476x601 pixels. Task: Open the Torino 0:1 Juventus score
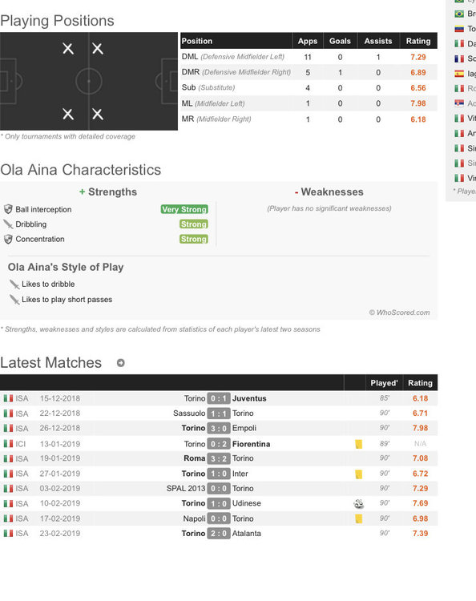point(219,398)
